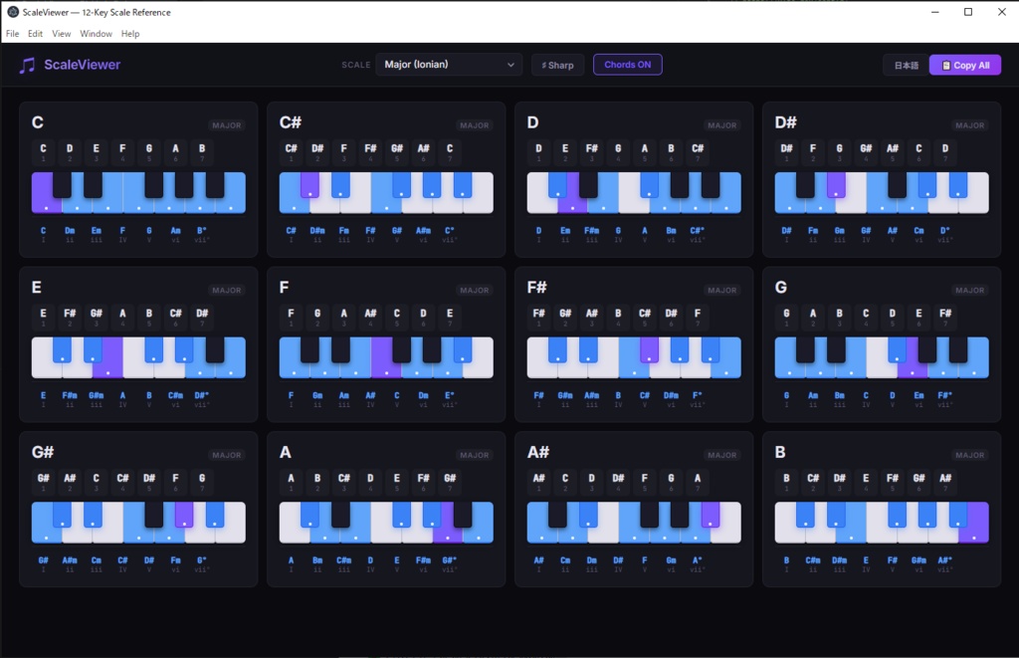The width and height of the screenshot is (1019, 658).
Task: Open the File menu
Action: (12, 33)
